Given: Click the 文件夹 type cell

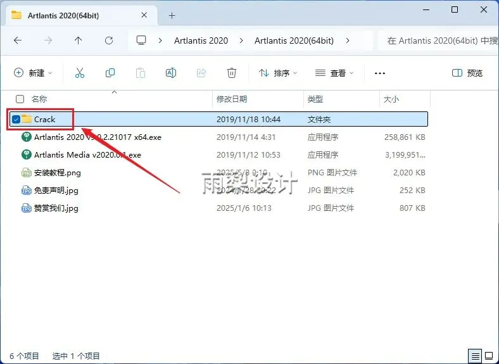Looking at the screenshot, I should [319, 119].
